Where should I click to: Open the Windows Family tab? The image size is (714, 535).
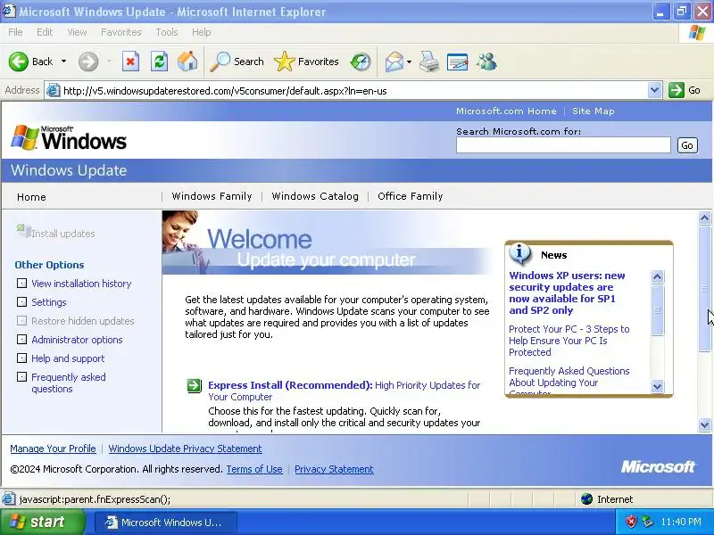tap(212, 196)
